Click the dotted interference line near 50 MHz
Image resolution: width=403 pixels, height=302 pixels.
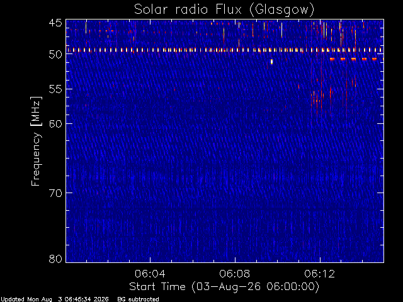click(x=225, y=50)
